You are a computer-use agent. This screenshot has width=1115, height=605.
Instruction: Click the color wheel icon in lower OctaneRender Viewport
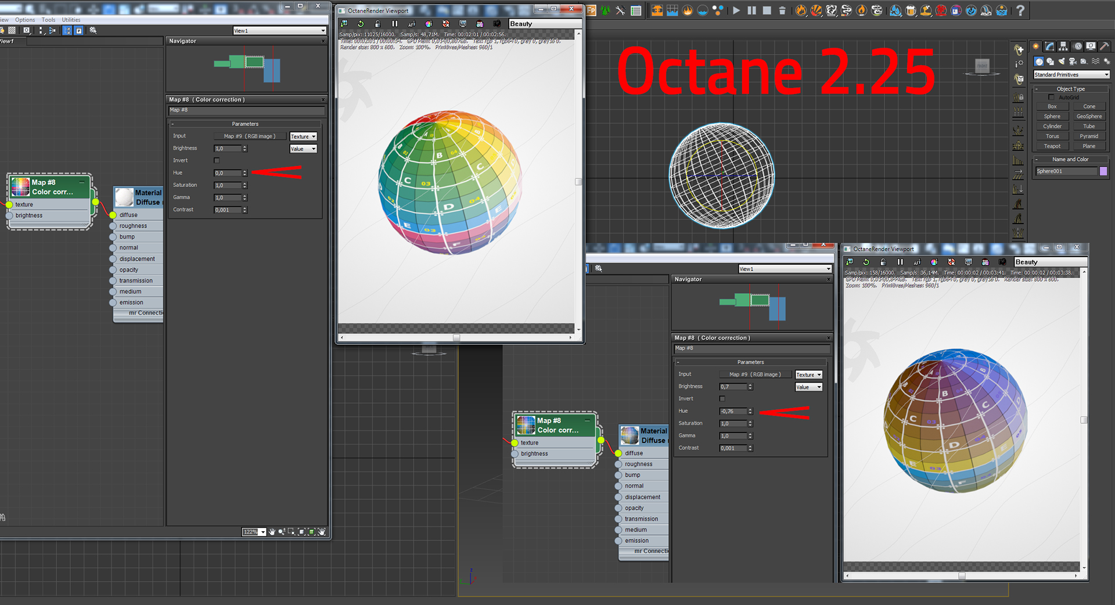(934, 262)
